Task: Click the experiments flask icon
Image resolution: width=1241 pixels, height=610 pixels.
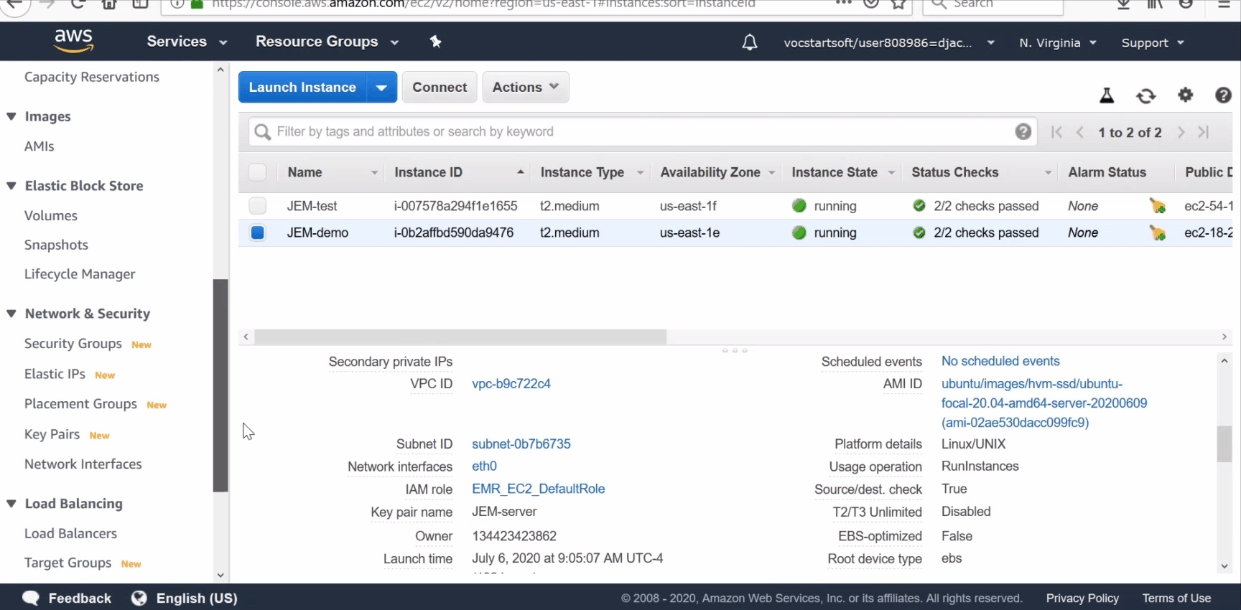Action: (1107, 95)
